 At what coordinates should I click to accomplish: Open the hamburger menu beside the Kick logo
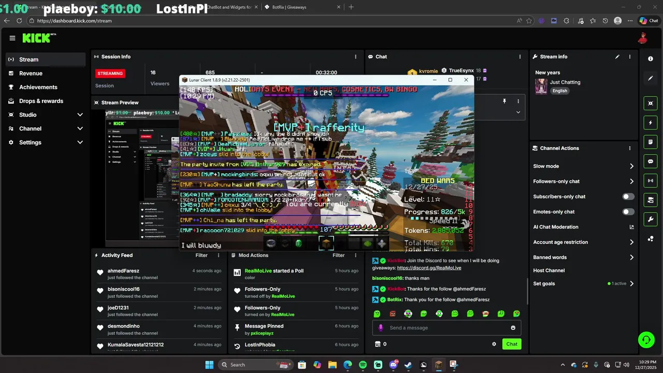pos(12,38)
